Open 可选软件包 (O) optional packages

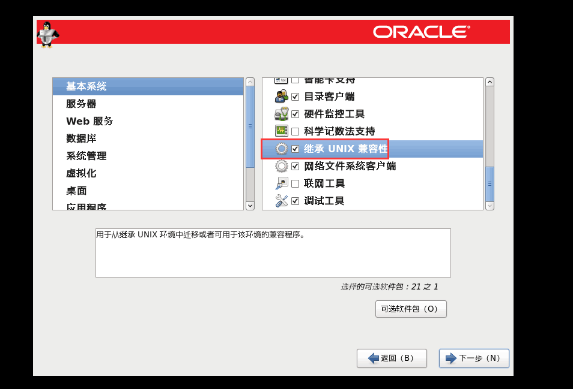(410, 309)
